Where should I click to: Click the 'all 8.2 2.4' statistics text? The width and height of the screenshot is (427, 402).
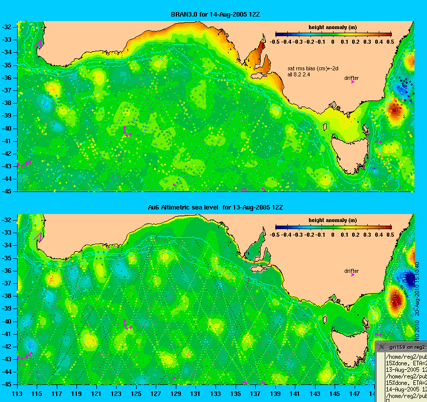coord(299,75)
